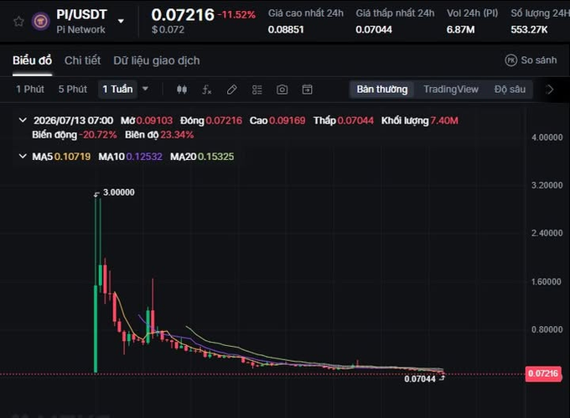Click the right arrow to reveal more toolbar

pyautogui.click(x=550, y=90)
